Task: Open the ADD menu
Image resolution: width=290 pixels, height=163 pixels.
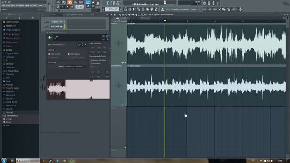Action: (13, 5)
